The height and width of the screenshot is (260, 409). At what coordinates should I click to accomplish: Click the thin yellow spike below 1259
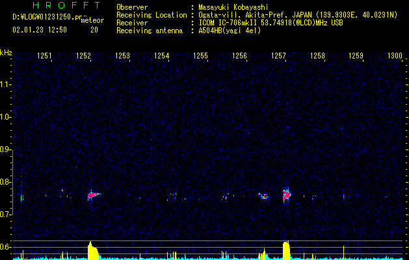343,252
